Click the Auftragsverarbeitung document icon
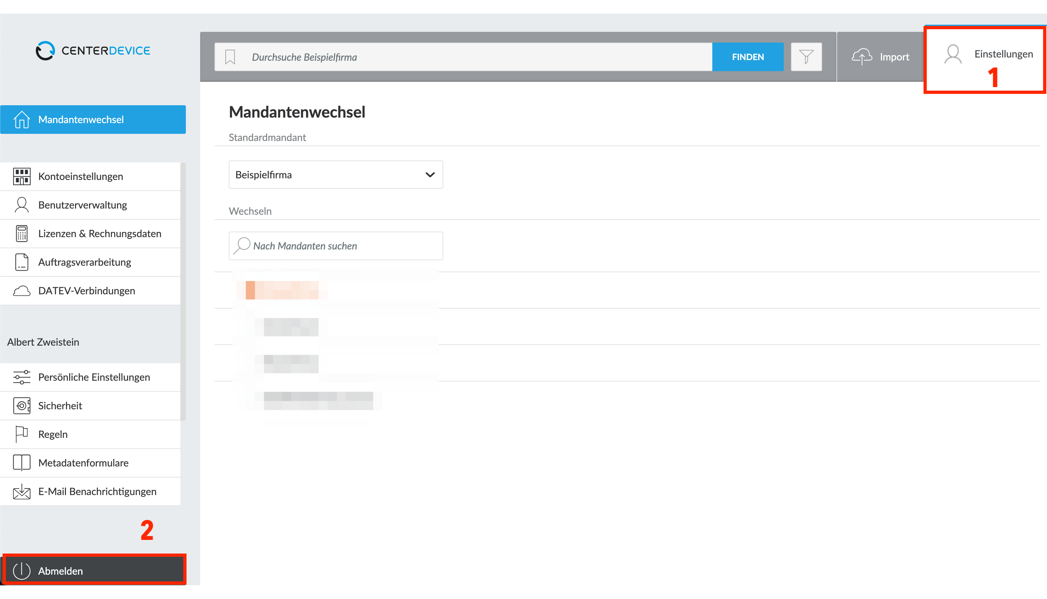This screenshot has height=599, width=1047. pos(21,262)
